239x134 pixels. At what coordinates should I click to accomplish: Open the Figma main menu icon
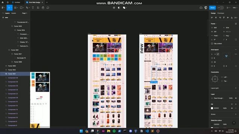tap(3, 7)
